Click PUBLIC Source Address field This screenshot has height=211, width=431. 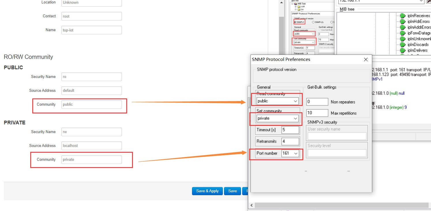(x=92, y=91)
